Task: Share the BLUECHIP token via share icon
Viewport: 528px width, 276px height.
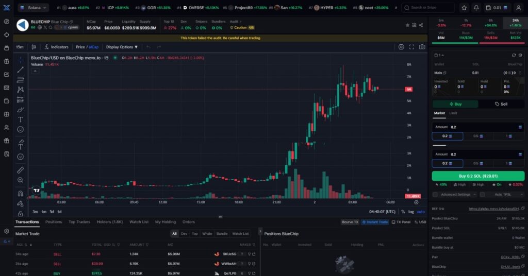Action: (x=421, y=25)
